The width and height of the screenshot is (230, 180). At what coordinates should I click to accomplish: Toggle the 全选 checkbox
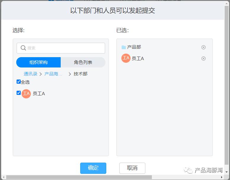[x=19, y=82]
